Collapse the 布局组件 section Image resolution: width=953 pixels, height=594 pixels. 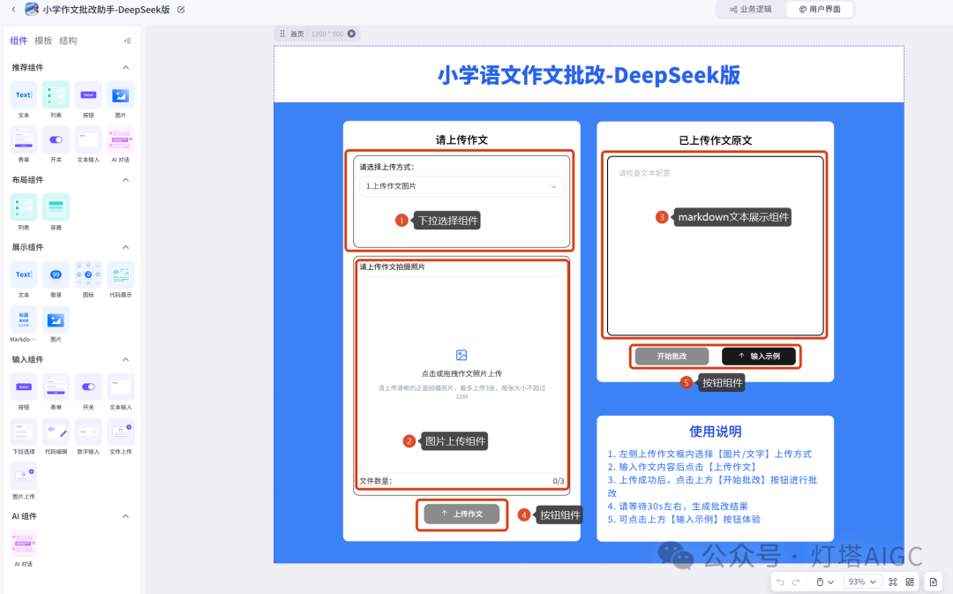pos(126,180)
